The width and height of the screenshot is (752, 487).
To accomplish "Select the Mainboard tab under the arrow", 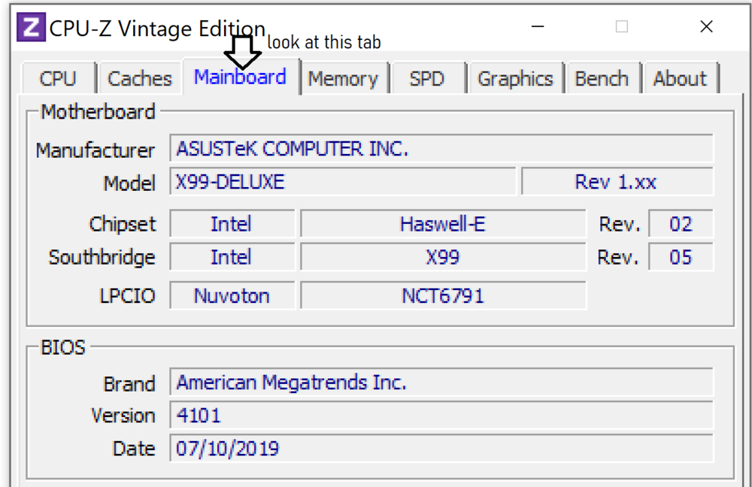I will (241, 76).
